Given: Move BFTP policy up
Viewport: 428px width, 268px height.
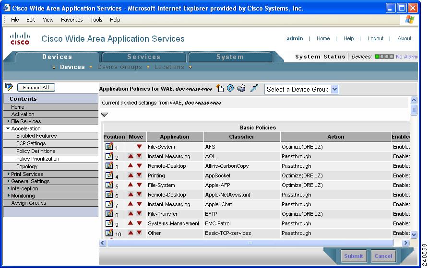Looking at the screenshot, I should [131, 213].
